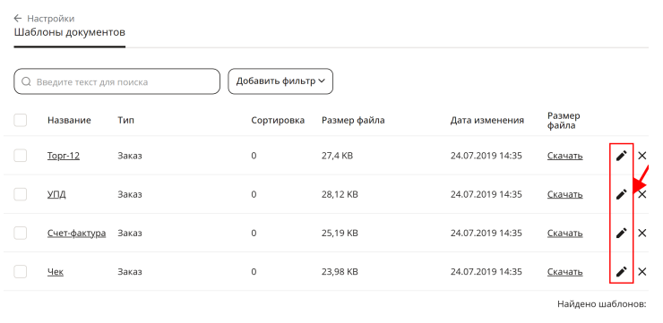663x323 pixels.
Task: Delete the Торг-12 template with X icon
Action: (x=641, y=156)
